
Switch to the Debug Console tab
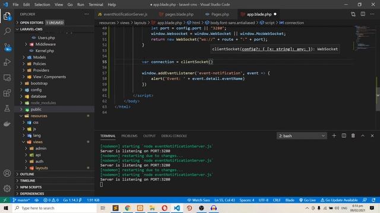click(174, 135)
